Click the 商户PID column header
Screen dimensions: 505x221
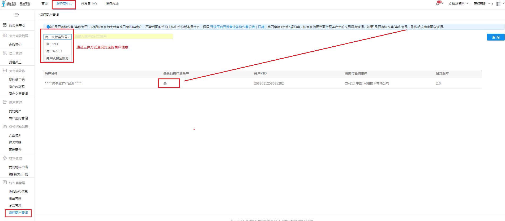[x=260, y=73]
